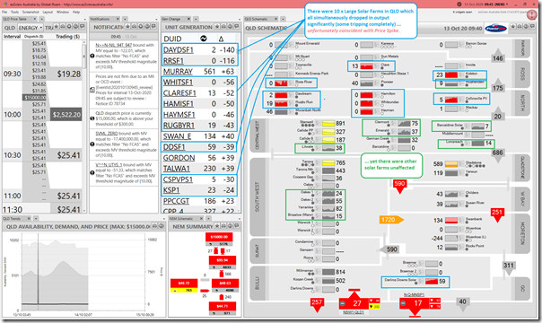Open the ENERGY dropdown in price table
The image size is (542, 323).
[x=31, y=28]
